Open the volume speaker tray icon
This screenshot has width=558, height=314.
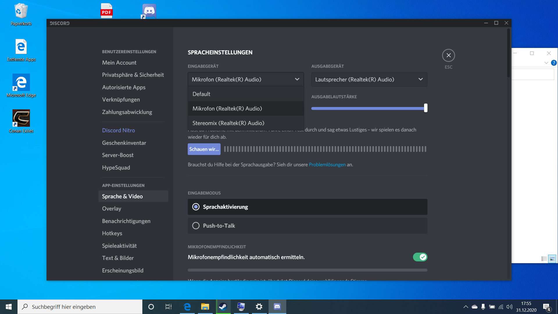point(509,307)
